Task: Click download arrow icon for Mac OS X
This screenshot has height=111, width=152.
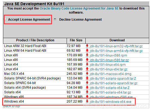Action: 87,74
